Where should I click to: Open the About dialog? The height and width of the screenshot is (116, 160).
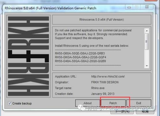tap(88, 103)
